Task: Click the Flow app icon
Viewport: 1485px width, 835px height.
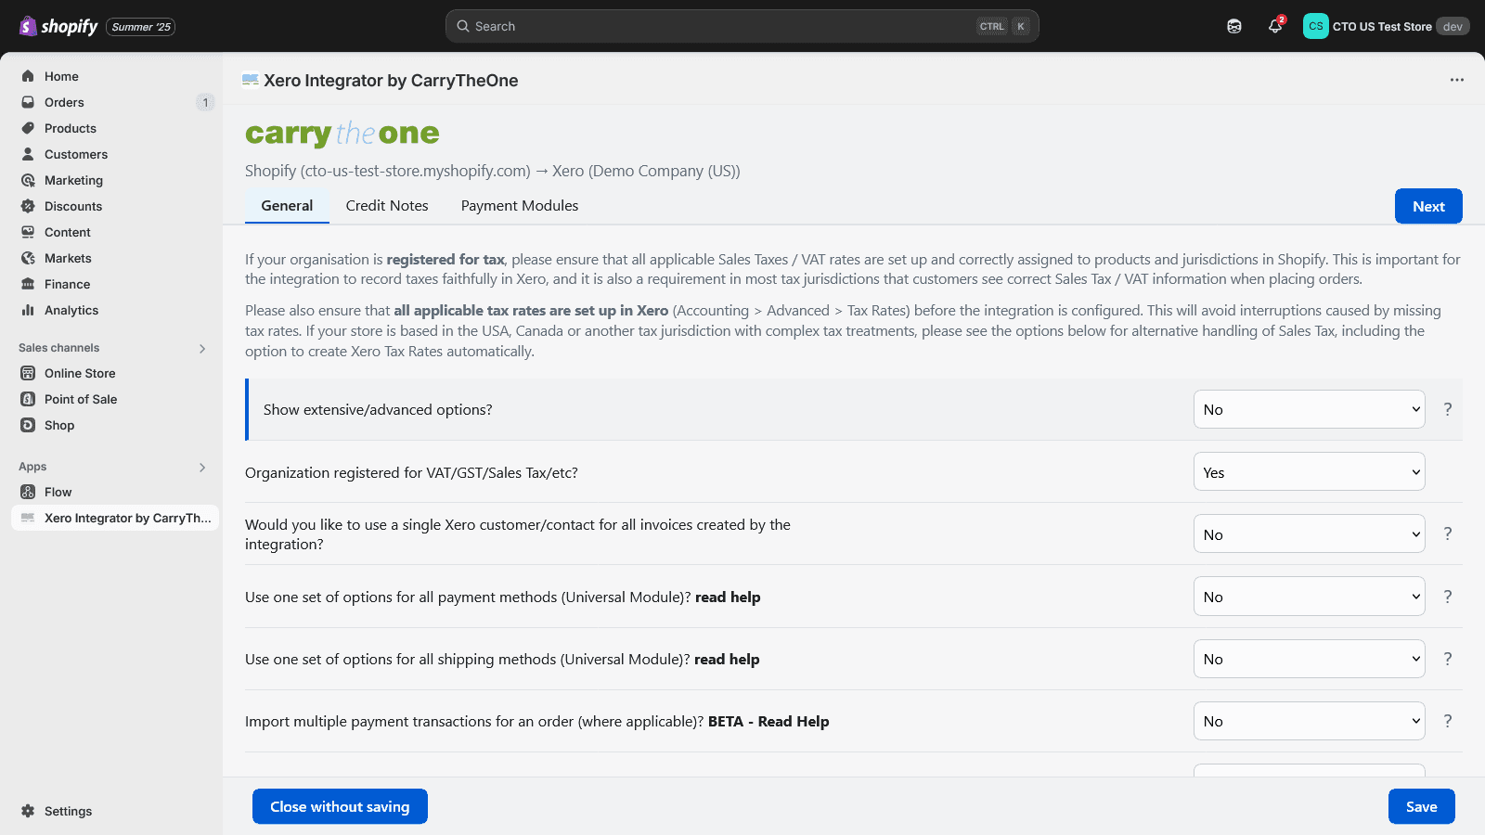Action: [x=28, y=492]
